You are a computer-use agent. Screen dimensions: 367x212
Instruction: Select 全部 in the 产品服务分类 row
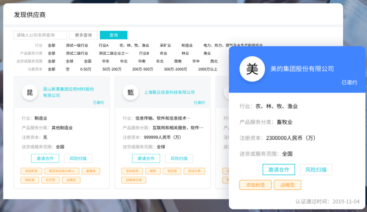pos(52,53)
